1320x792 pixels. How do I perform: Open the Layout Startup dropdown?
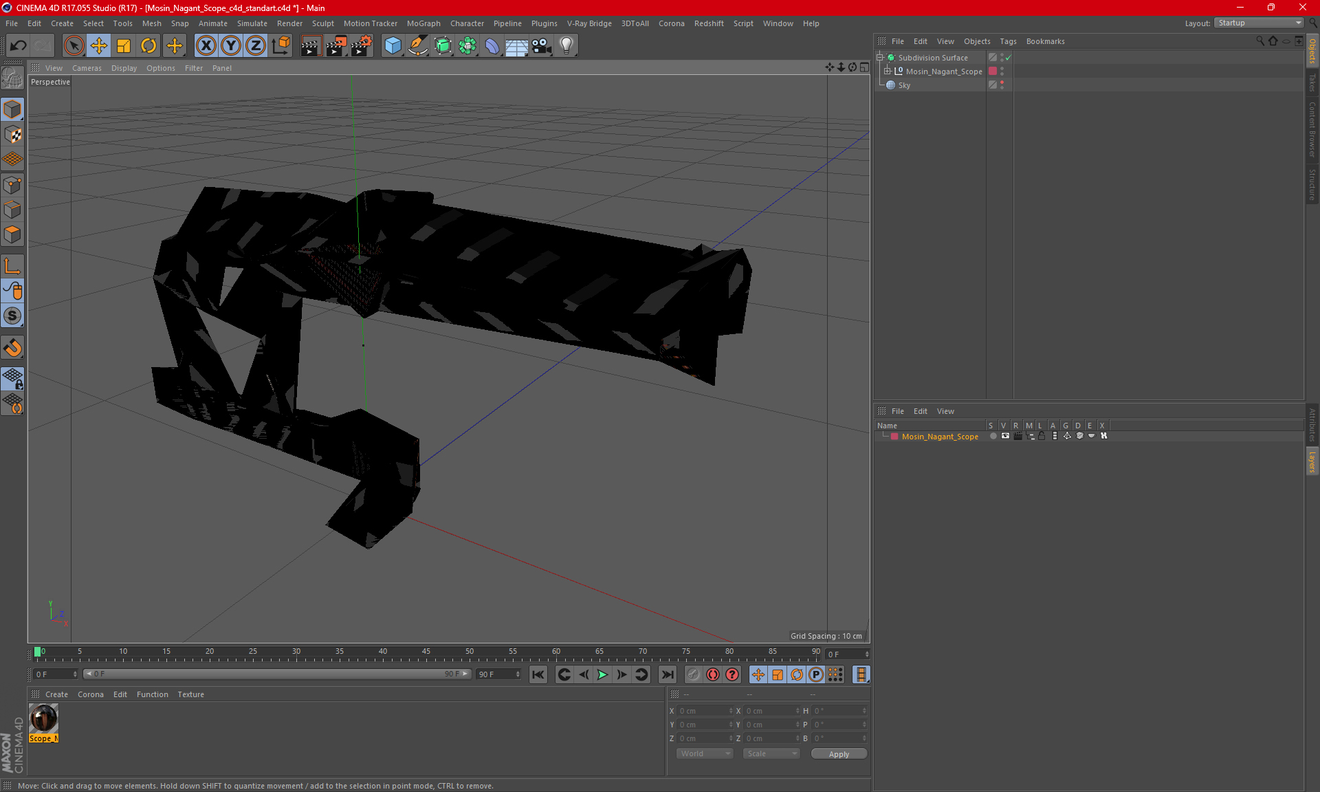(x=1259, y=23)
